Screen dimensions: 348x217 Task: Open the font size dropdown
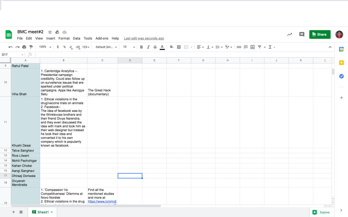[129, 47]
